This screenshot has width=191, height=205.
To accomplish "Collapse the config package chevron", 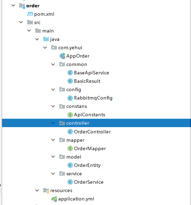I will pos(53,89).
